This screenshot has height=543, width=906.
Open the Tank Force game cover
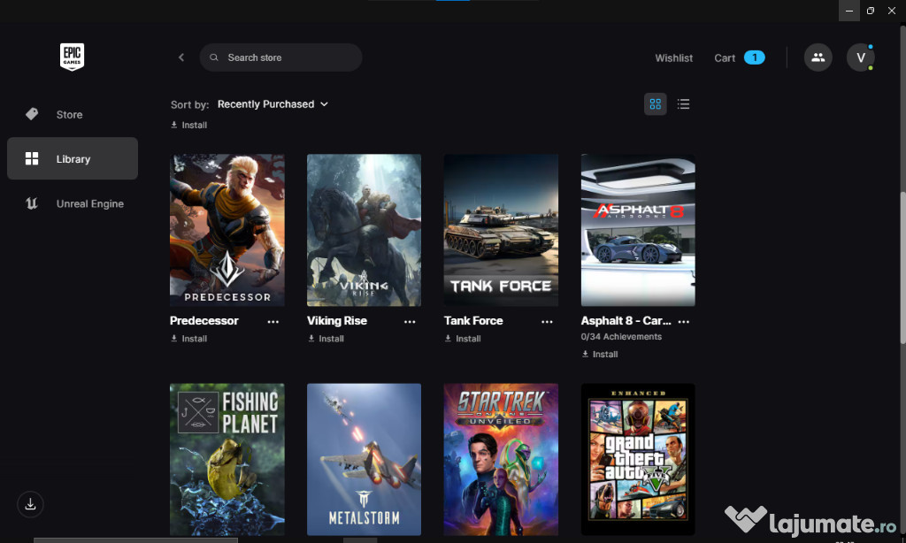point(501,230)
